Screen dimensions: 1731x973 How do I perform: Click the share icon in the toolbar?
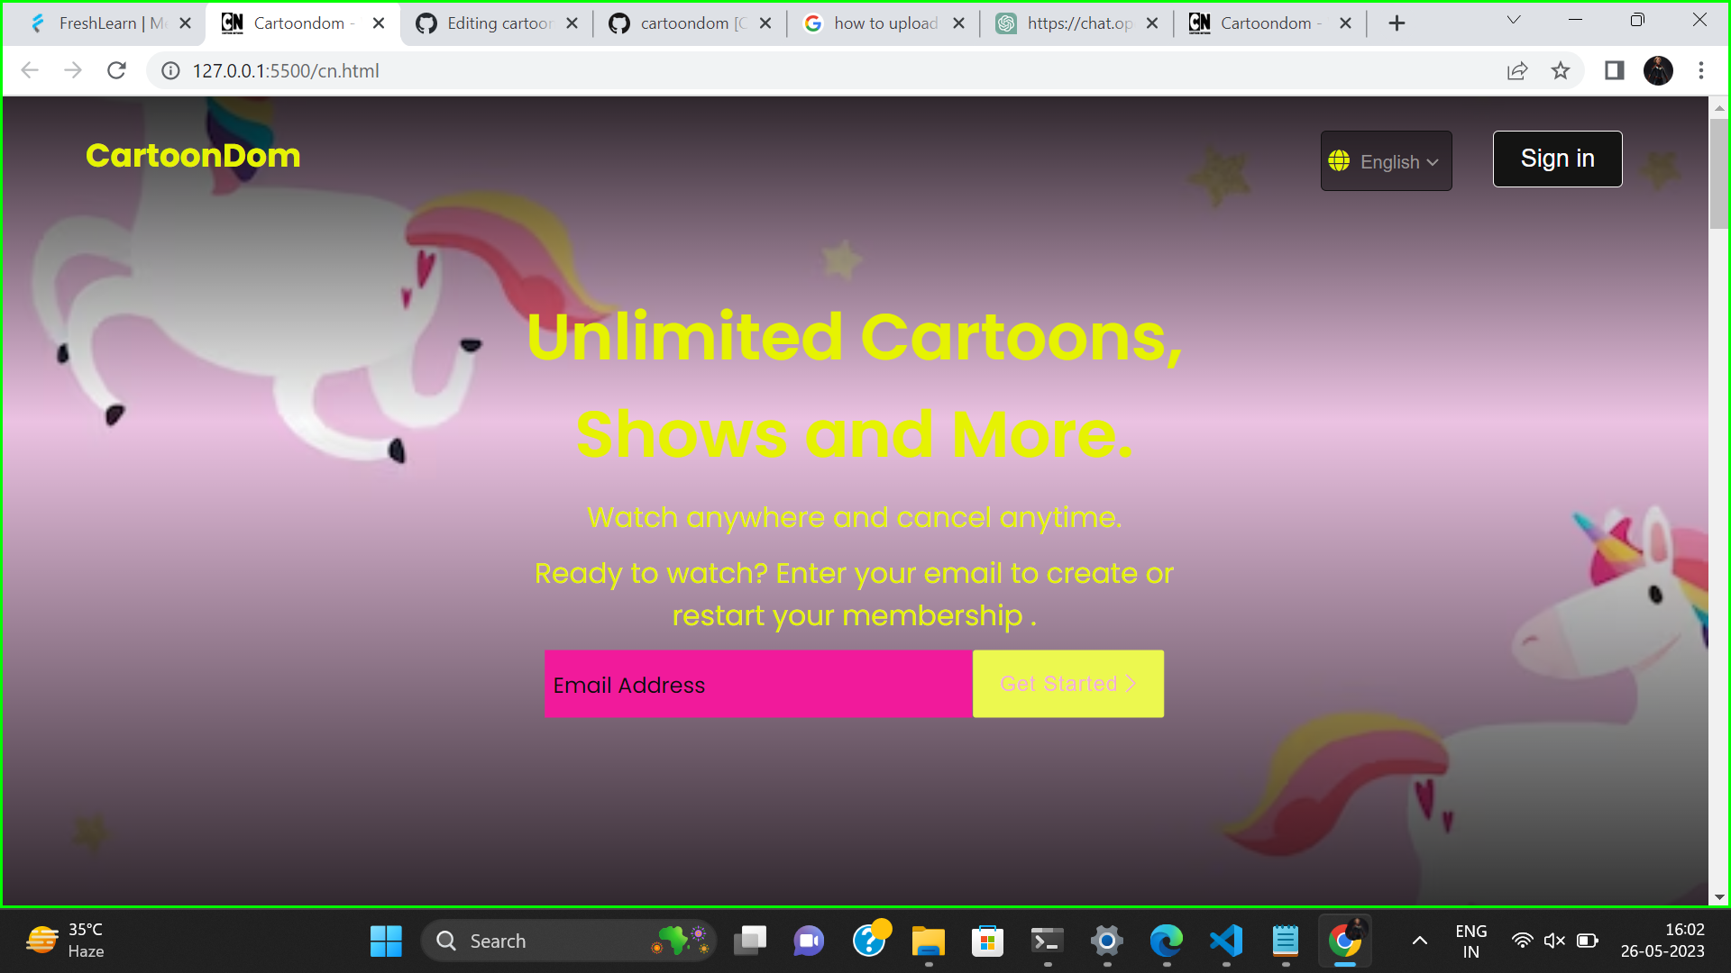[x=1517, y=70]
